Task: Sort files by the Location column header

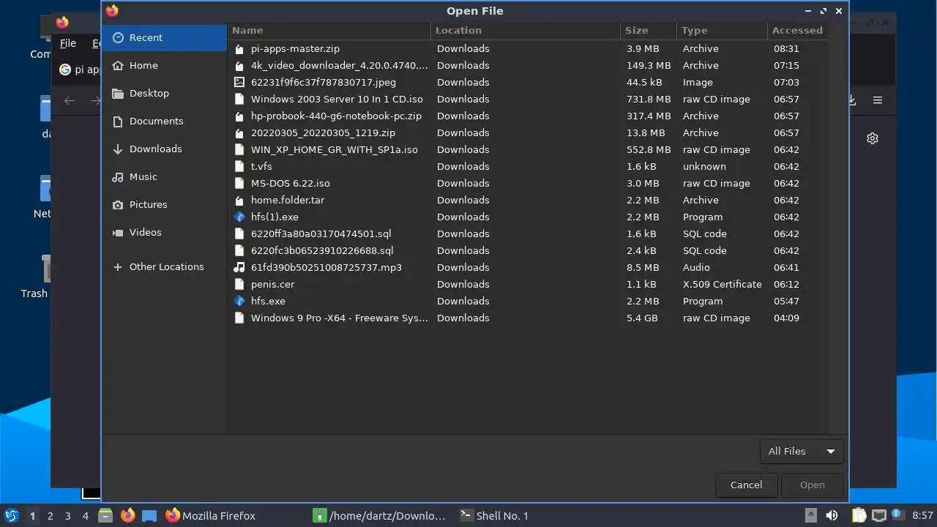Action: 526,30
